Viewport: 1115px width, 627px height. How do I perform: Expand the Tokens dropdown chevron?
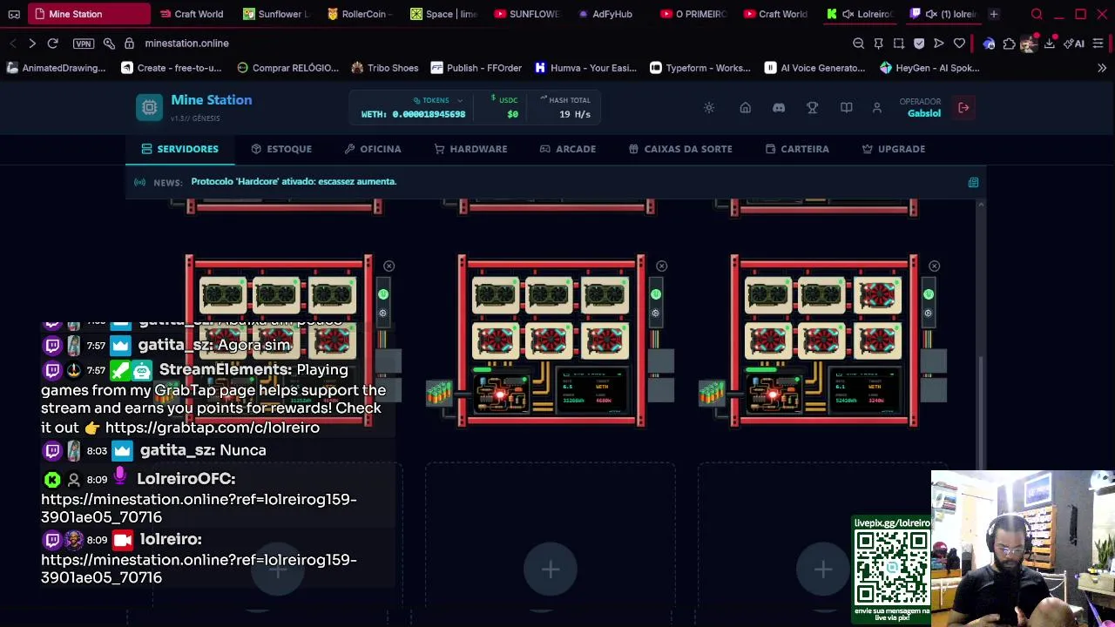(x=460, y=101)
